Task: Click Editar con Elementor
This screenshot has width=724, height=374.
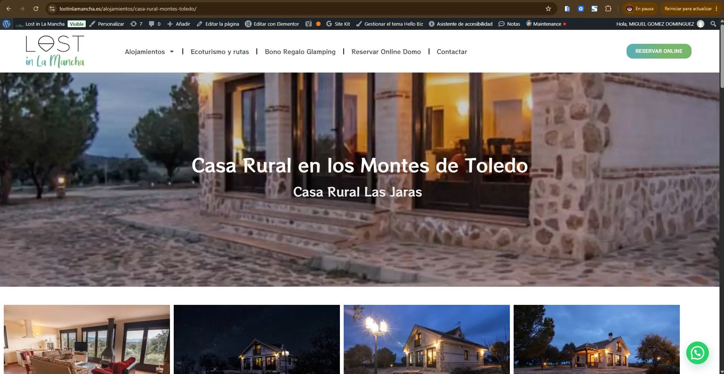Action: coord(272,24)
